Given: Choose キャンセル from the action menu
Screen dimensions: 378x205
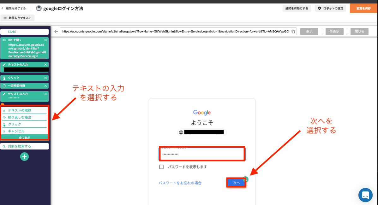Looking at the screenshot, I should [24, 131].
